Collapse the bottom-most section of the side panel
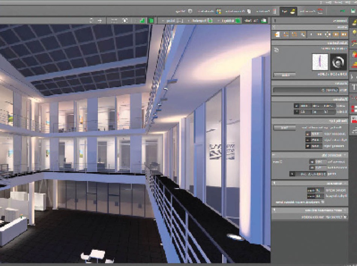 pos(274,211)
